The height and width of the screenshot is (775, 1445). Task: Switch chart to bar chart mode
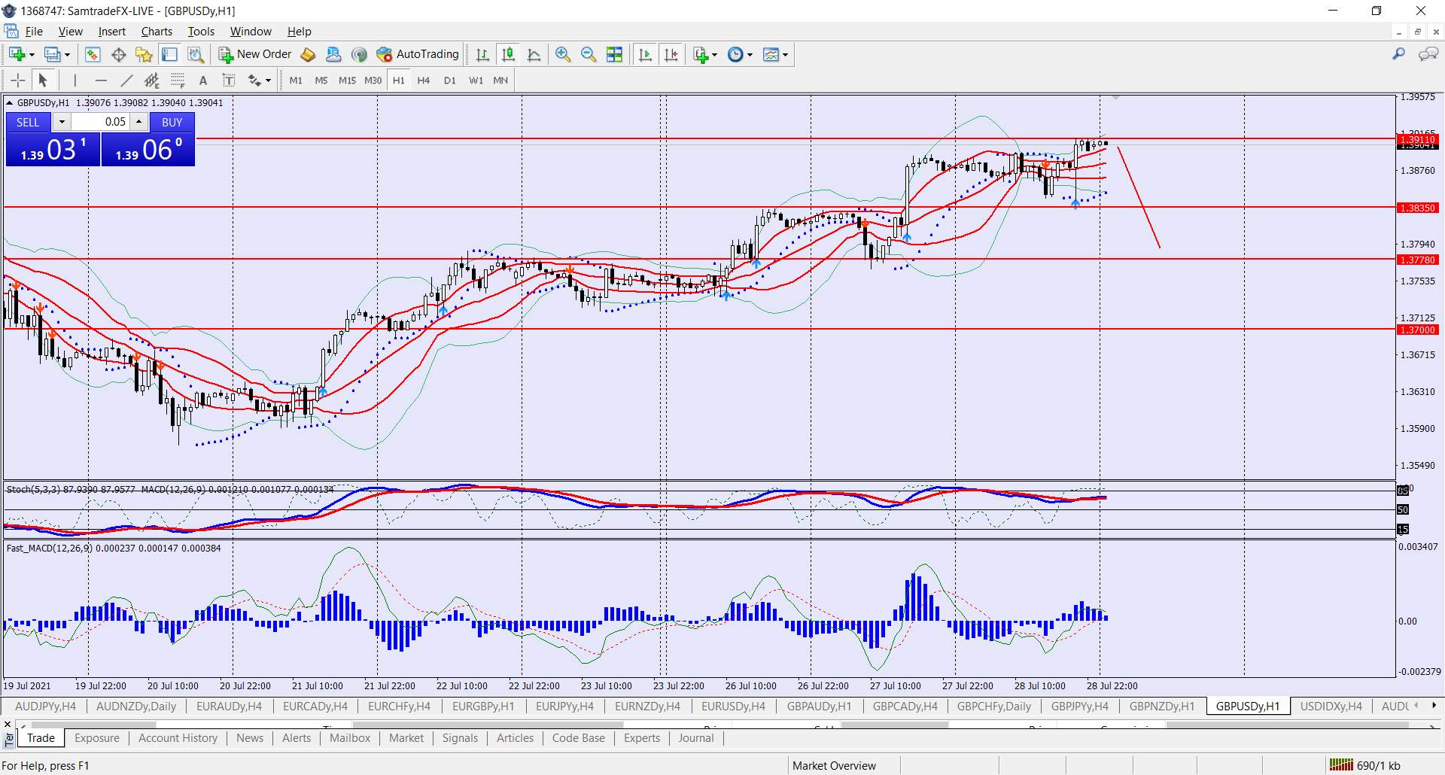click(483, 54)
